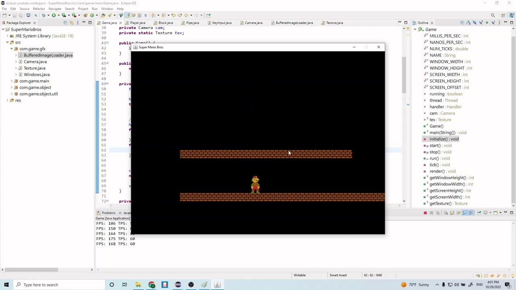Toggle the Scroll Lock console icon
This screenshot has width=516, height=290.
452,213
